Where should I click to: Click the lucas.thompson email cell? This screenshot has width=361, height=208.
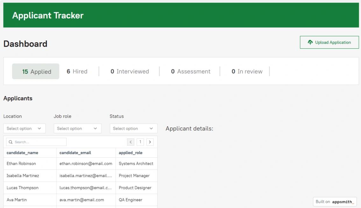point(86,188)
